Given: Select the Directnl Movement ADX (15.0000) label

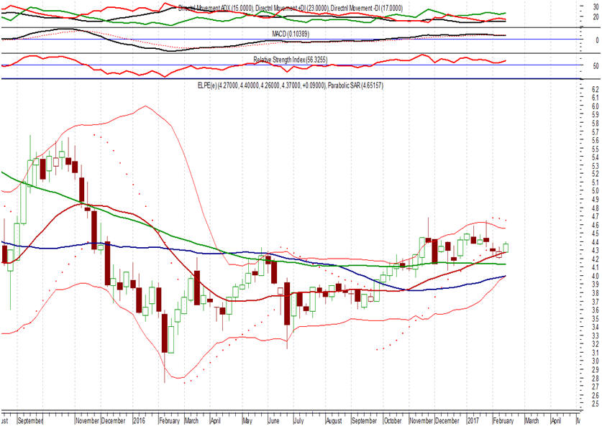Looking at the screenshot, I should (x=216, y=8).
